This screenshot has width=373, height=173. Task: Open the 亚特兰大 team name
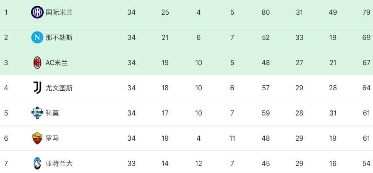pos(59,163)
